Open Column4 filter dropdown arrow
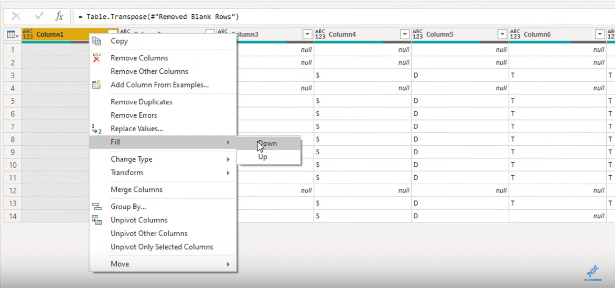The width and height of the screenshot is (615, 288). (405, 35)
